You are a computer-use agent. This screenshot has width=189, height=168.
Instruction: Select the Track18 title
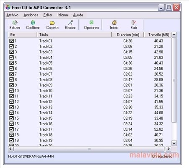(x=46, y=135)
